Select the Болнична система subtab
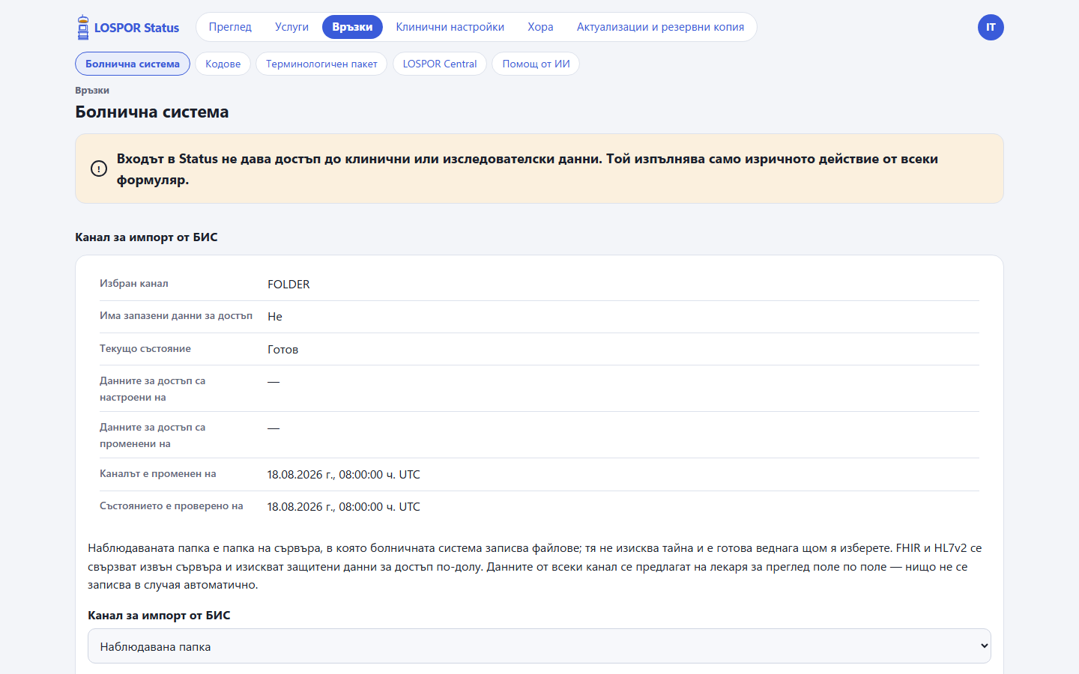1079x674 pixels. pyautogui.click(x=133, y=64)
